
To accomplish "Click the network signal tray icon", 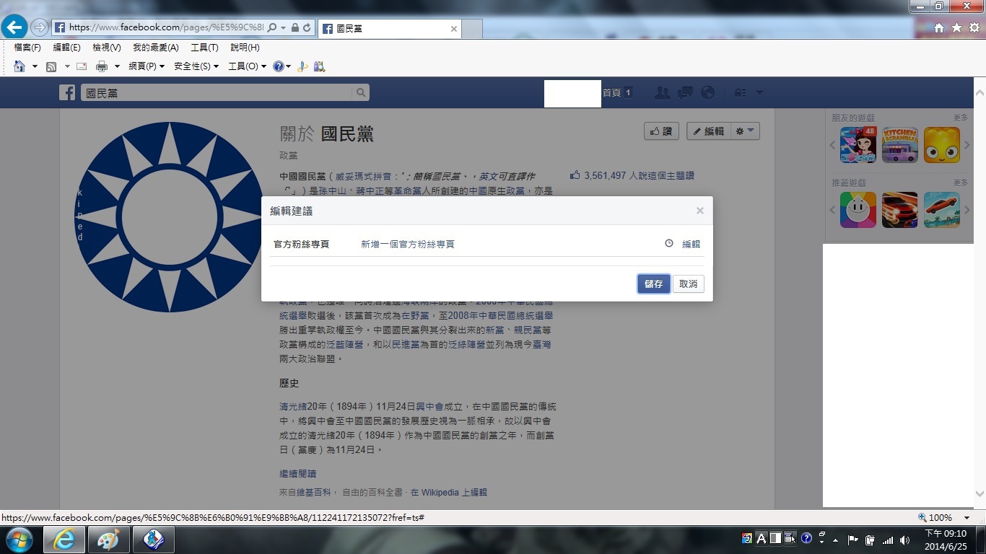I will (x=888, y=540).
